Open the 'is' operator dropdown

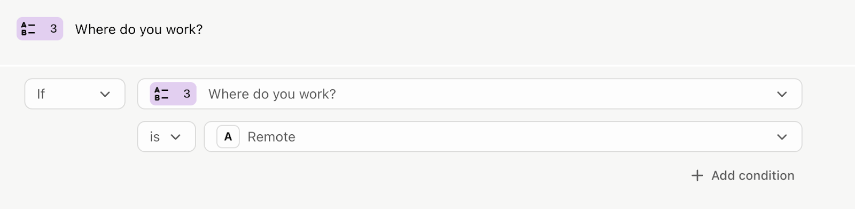pyautogui.click(x=166, y=137)
